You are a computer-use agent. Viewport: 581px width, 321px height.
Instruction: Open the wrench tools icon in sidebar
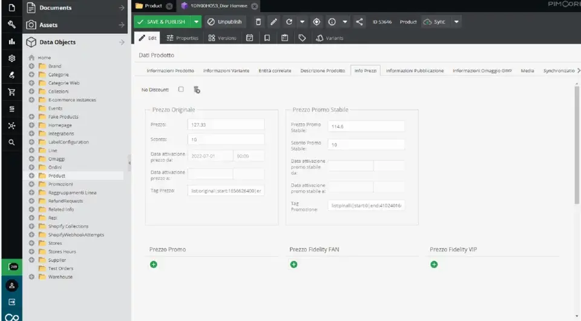12,24
